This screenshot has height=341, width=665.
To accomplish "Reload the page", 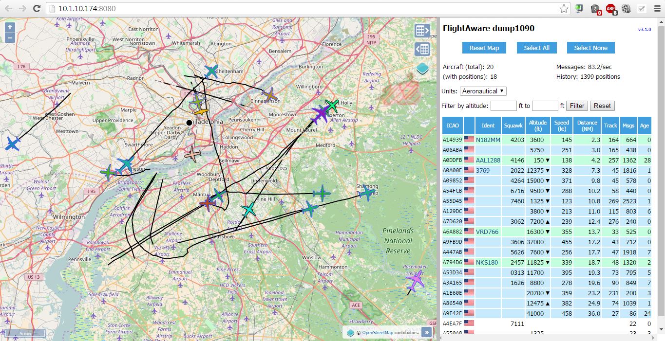I will point(37,8).
